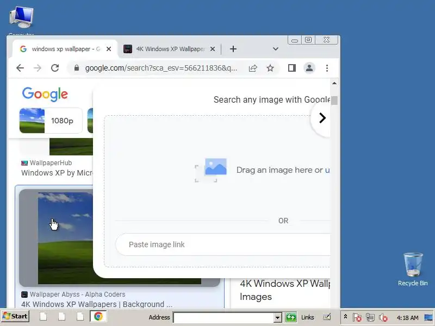Open the Chrome side panel

coord(292,68)
